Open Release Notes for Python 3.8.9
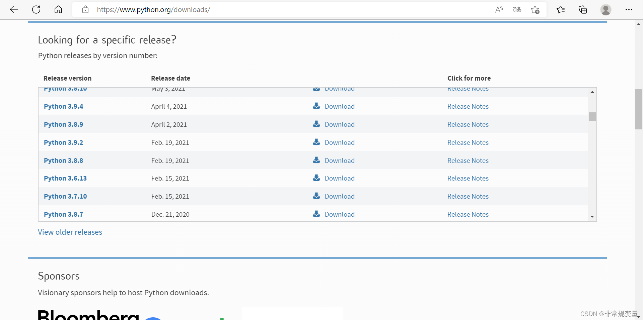Image resolution: width=643 pixels, height=320 pixels. [x=468, y=124]
